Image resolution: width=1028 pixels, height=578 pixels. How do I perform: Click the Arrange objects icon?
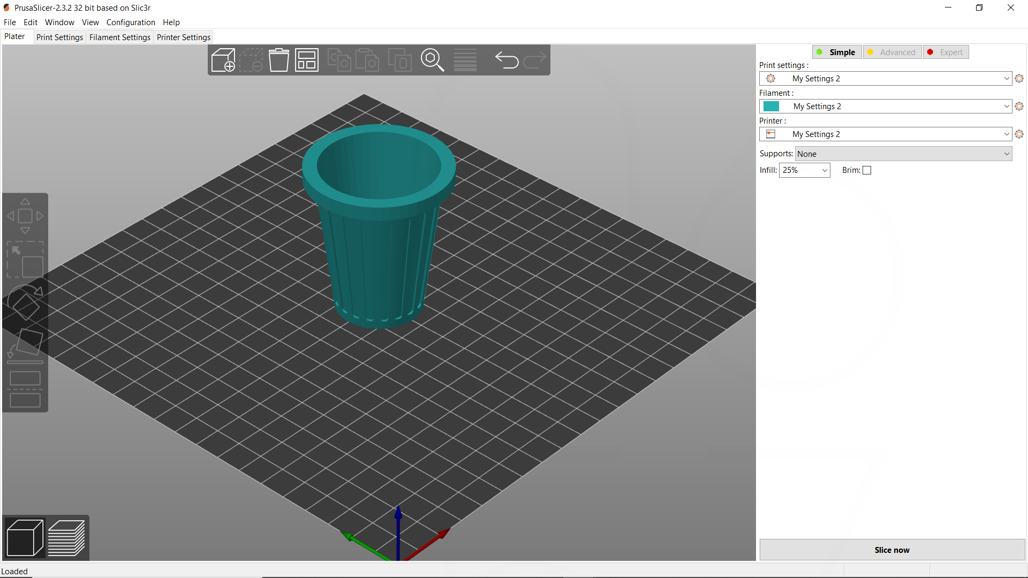[x=307, y=60]
